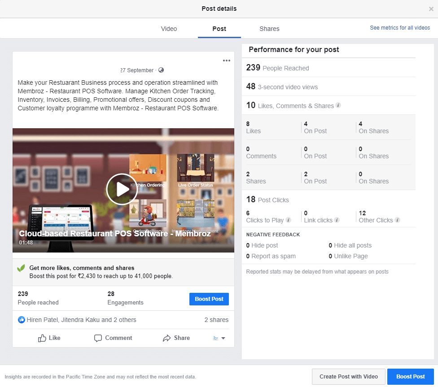Play the Membroz restaurant POS video
Screen dimensions: 438x387
click(122, 189)
